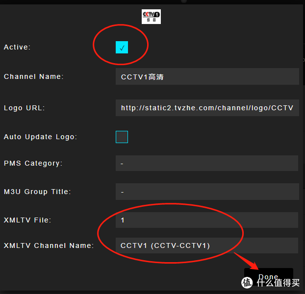305x294 pixels.
Task: Click the CCTV1 channel logo thumbnail
Action: (x=151, y=17)
